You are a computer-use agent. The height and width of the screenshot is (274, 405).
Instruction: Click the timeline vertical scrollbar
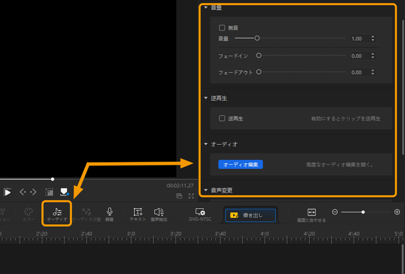(x=403, y=259)
